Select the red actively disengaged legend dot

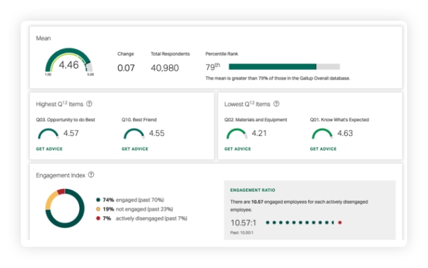pyautogui.click(x=98, y=218)
